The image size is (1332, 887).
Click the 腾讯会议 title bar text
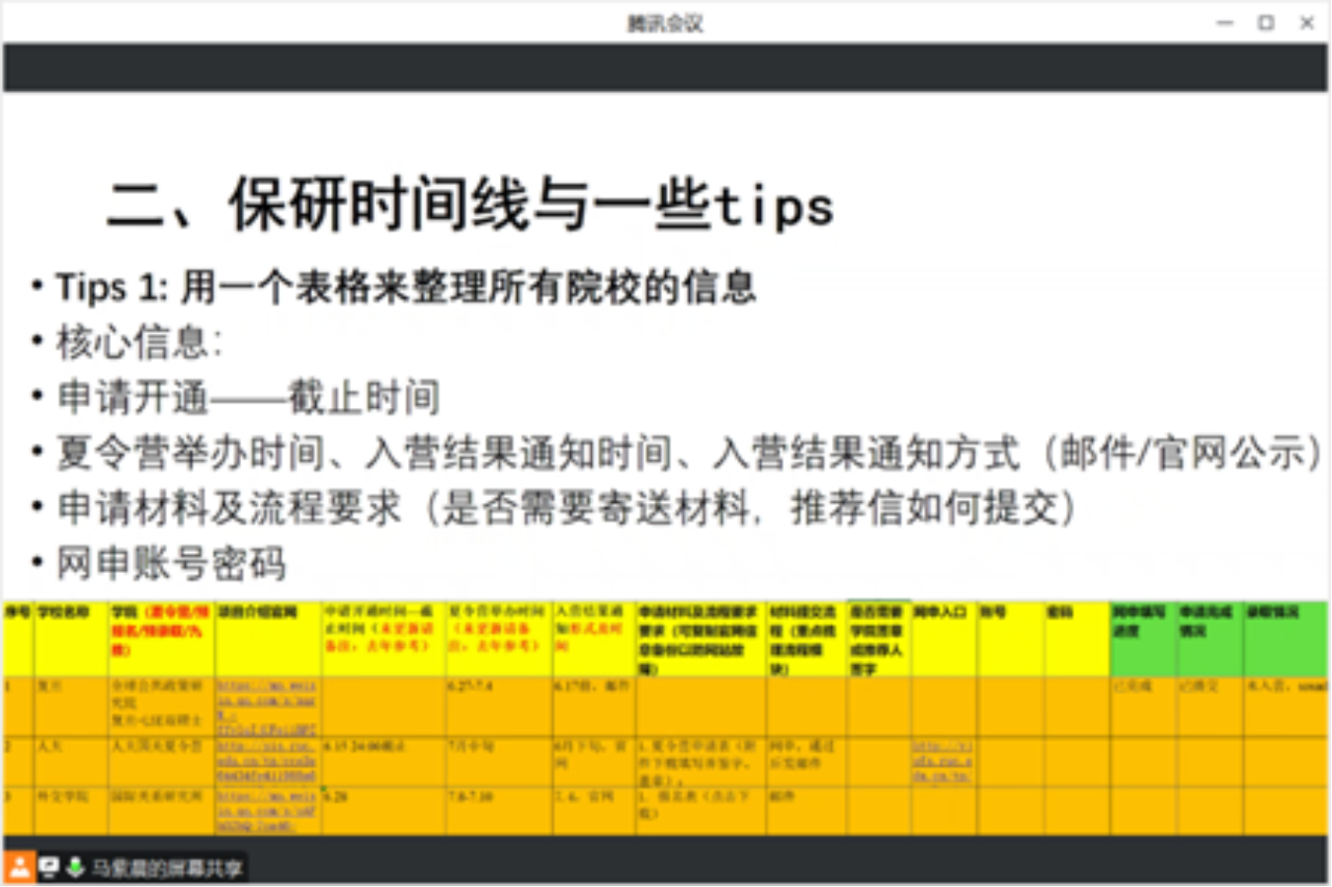(x=665, y=24)
